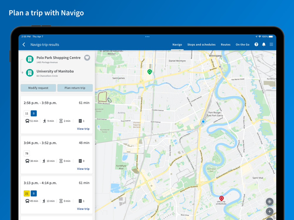The width and height of the screenshot is (294, 220).
Task: Click the Polo Park Shopping Centre origin icon
Action: (30, 59)
